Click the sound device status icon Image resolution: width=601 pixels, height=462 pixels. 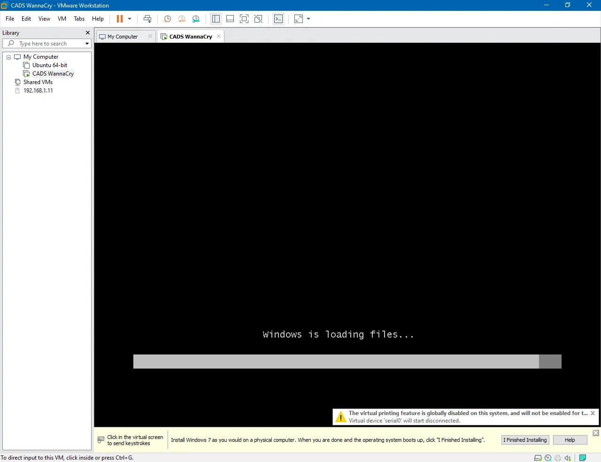pos(568,458)
